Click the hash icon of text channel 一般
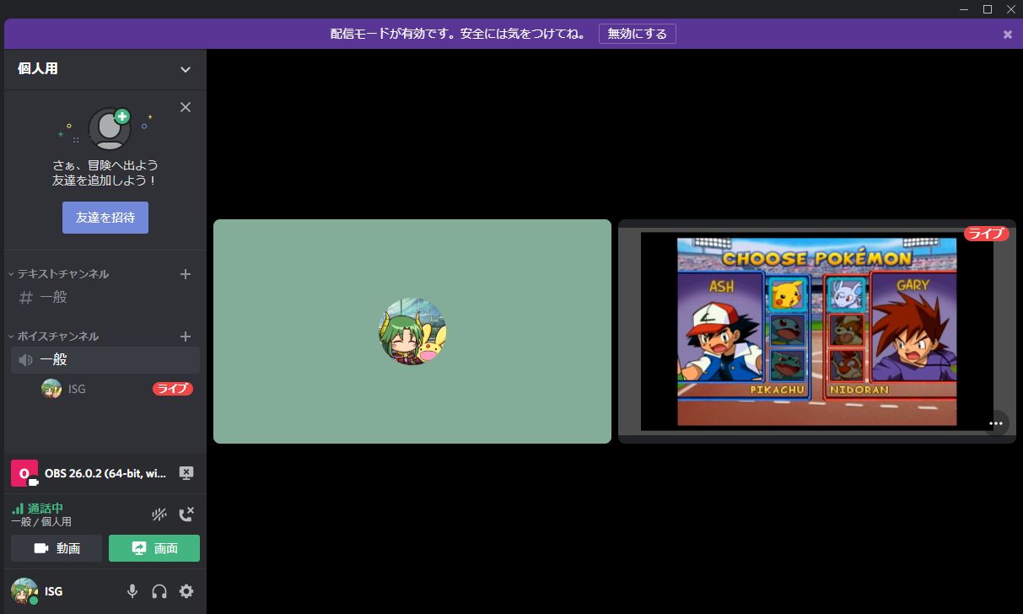The image size is (1023, 614). tap(26, 298)
